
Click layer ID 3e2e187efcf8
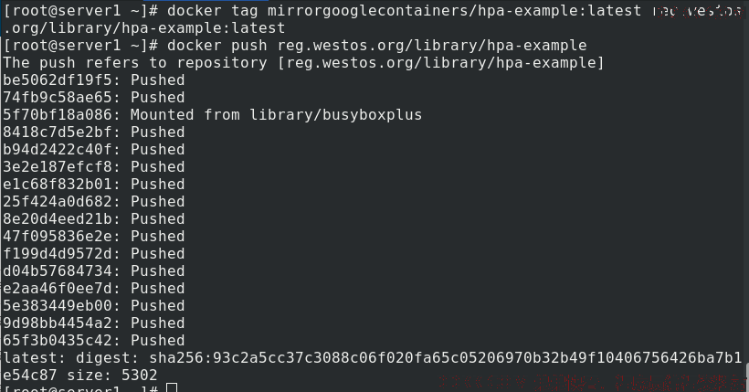click(x=58, y=167)
